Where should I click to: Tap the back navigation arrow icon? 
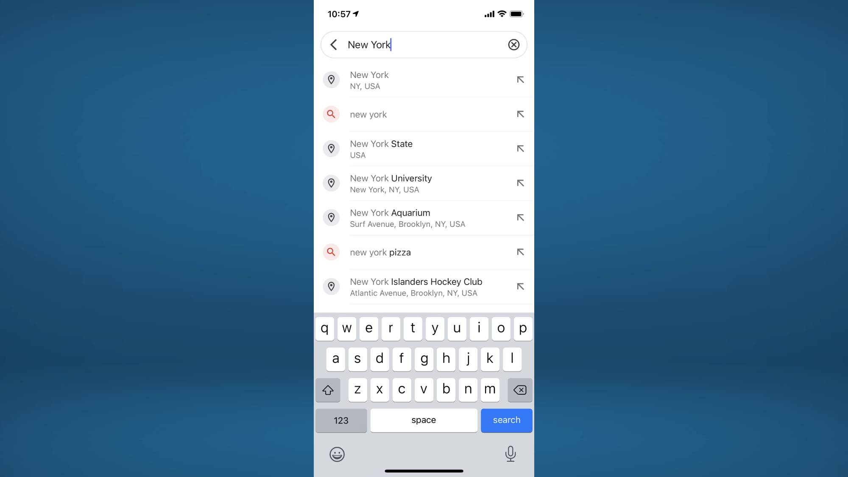click(x=333, y=45)
